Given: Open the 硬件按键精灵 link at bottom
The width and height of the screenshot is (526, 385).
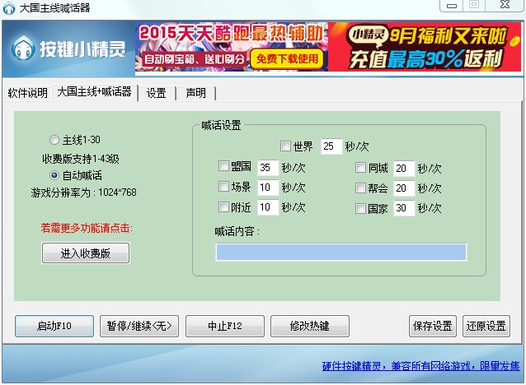Looking at the screenshot, I should [420, 366].
